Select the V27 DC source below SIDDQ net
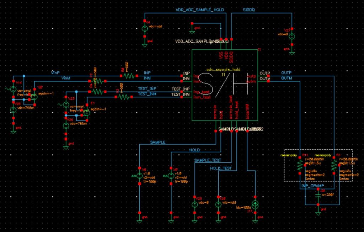 pyautogui.click(x=292, y=37)
